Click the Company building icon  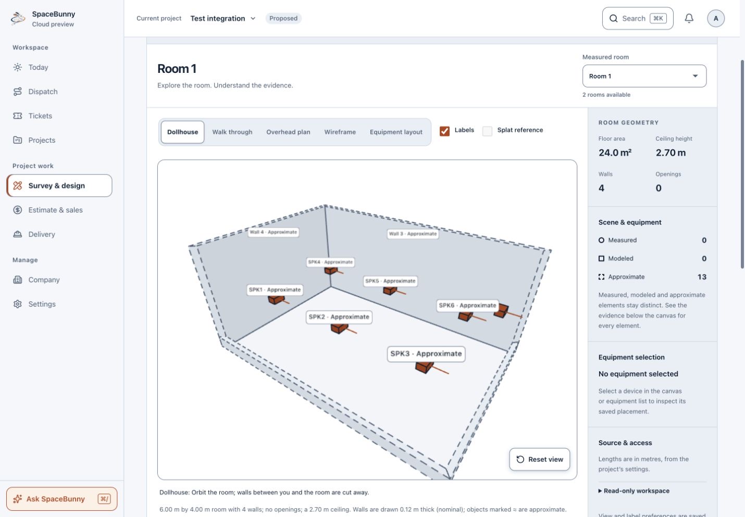pos(18,280)
